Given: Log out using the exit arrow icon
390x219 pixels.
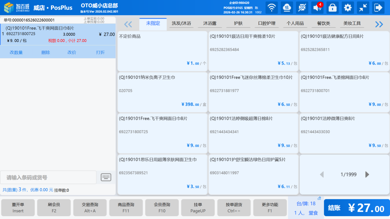Looking at the screenshot, I should [x=378, y=8].
